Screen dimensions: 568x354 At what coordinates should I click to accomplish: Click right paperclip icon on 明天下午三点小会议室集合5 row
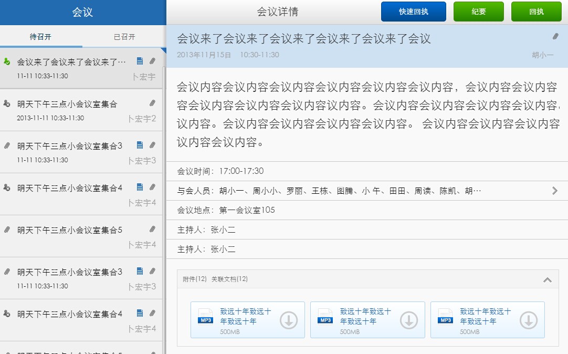pyautogui.click(x=153, y=230)
